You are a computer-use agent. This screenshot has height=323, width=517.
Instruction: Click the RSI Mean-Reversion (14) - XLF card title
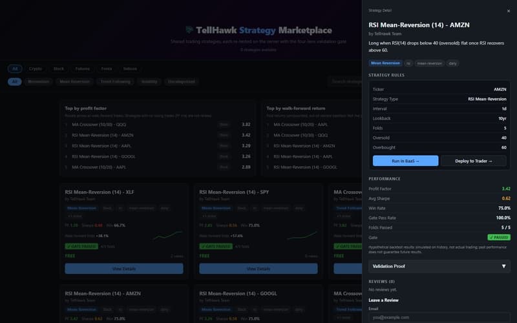pyautogui.click(x=100, y=192)
